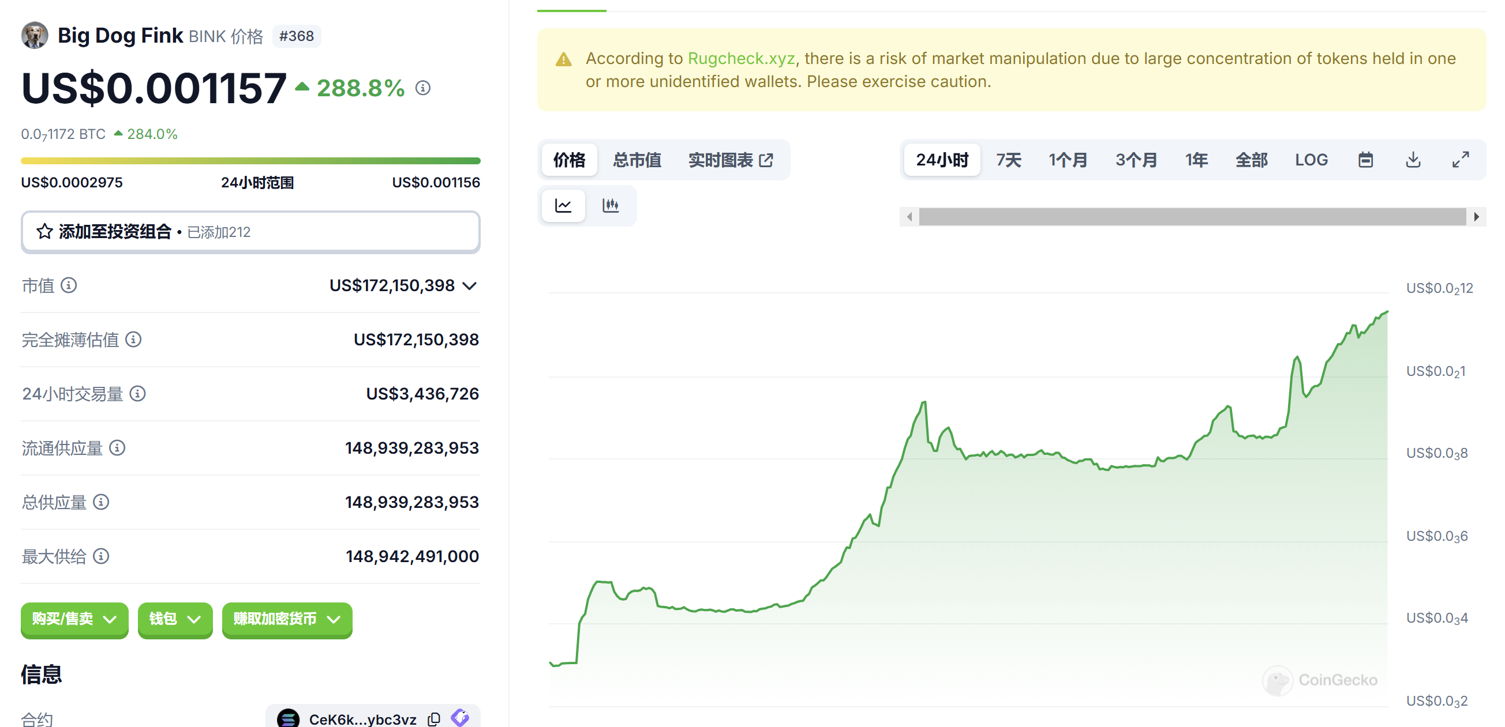Image resolution: width=1505 pixels, height=727 pixels.
Task: Click the US$0.001157 price text
Action: click(x=154, y=88)
